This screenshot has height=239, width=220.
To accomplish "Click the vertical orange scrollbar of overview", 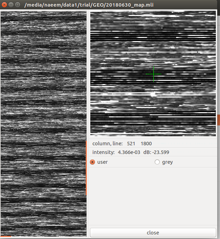I will 86,167.
